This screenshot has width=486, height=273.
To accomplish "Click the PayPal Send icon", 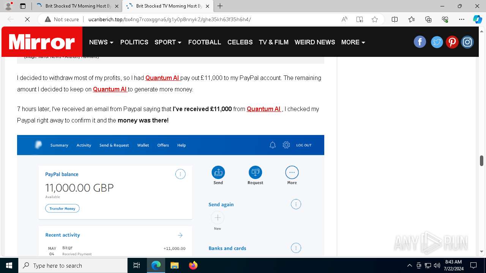I will tap(218, 173).
